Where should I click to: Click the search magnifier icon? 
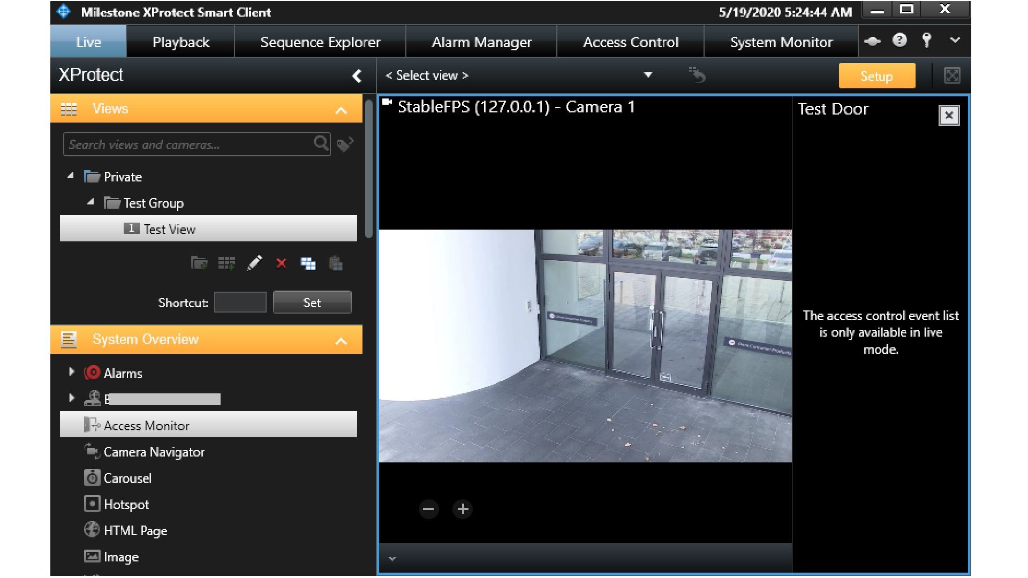coord(321,143)
